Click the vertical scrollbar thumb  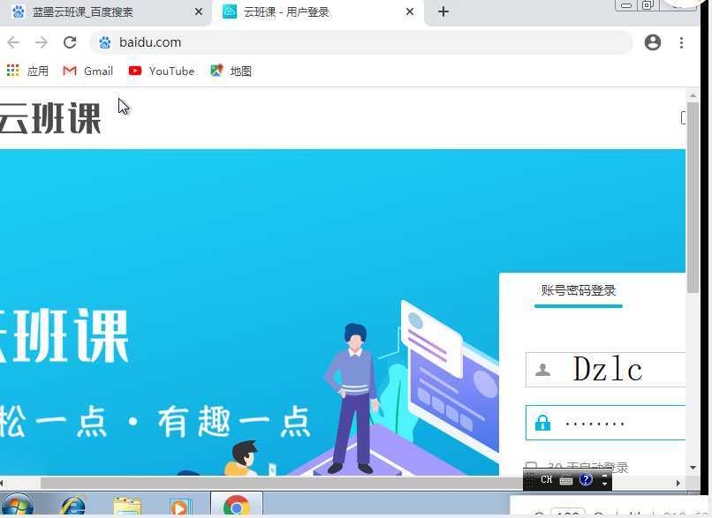click(693, 198)
